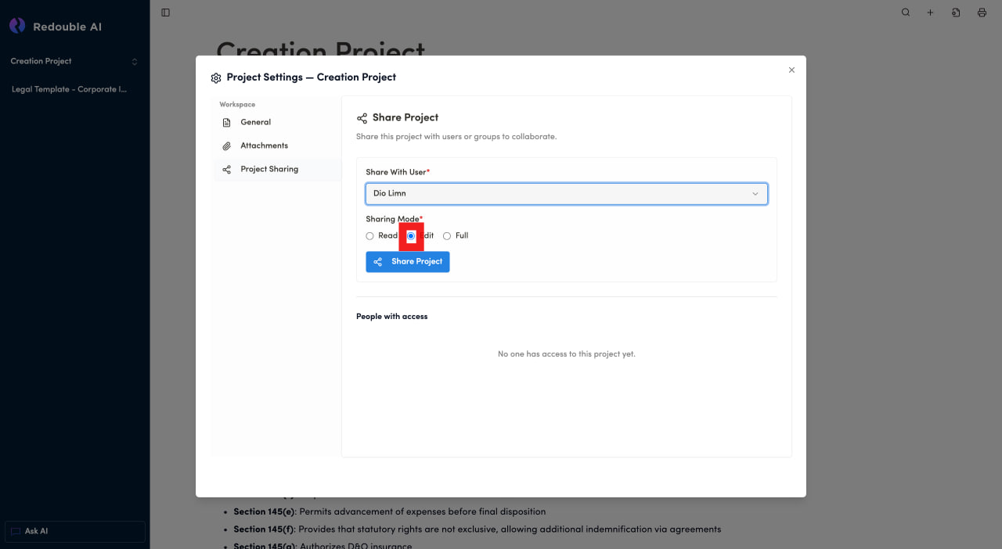Click the gear icon beside Project Settings
The image size is (1002, 549).
[x=216, y=78]
